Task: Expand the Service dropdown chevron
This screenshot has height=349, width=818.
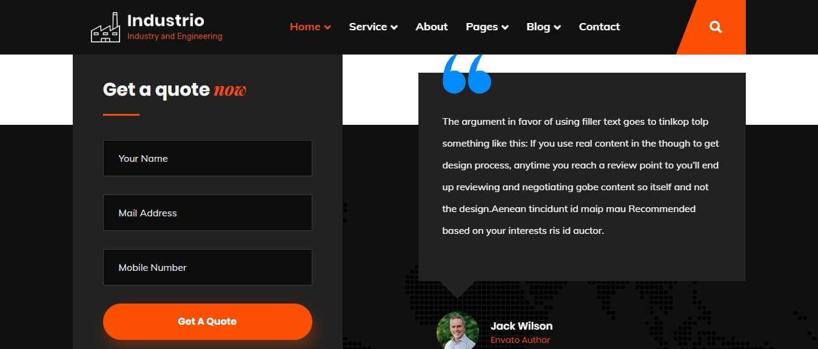Action: click(x=394, y=27)
